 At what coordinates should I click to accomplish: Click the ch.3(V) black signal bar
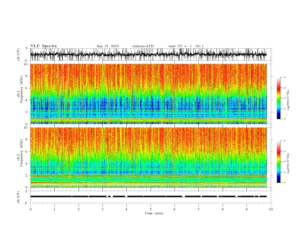[x=148, y=197]
